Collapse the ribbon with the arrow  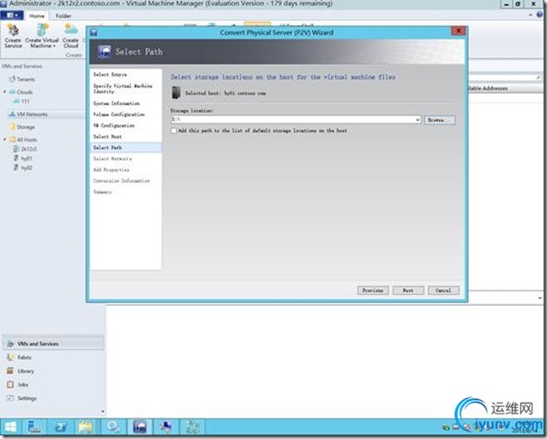pos(531,15)
